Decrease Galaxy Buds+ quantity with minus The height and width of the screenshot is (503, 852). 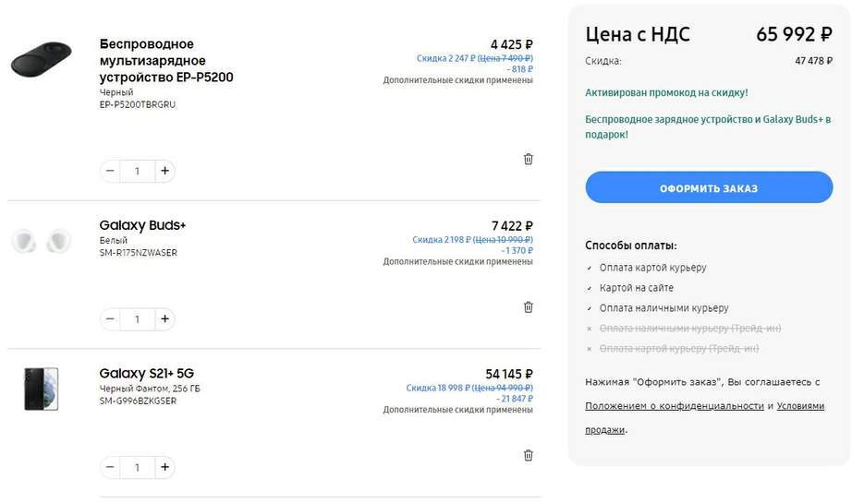coord(111,319)
